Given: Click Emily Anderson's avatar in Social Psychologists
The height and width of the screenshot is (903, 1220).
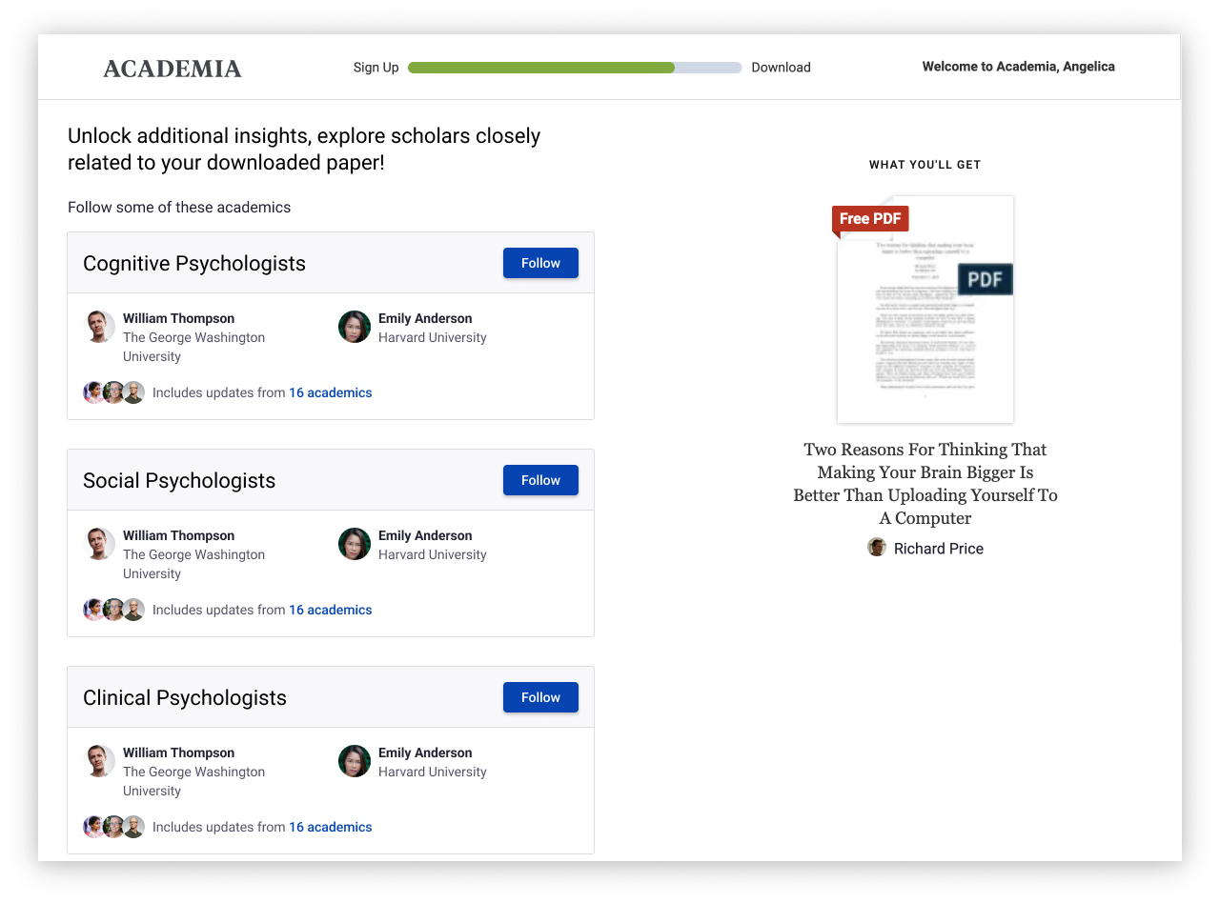Looking at the screenshot, I should click(x=355, y=544).
